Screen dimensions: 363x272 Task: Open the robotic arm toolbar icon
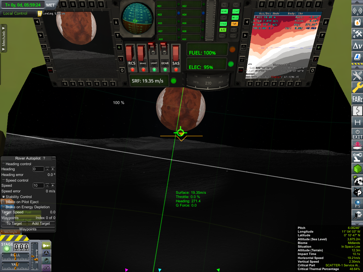click(357, 157)
